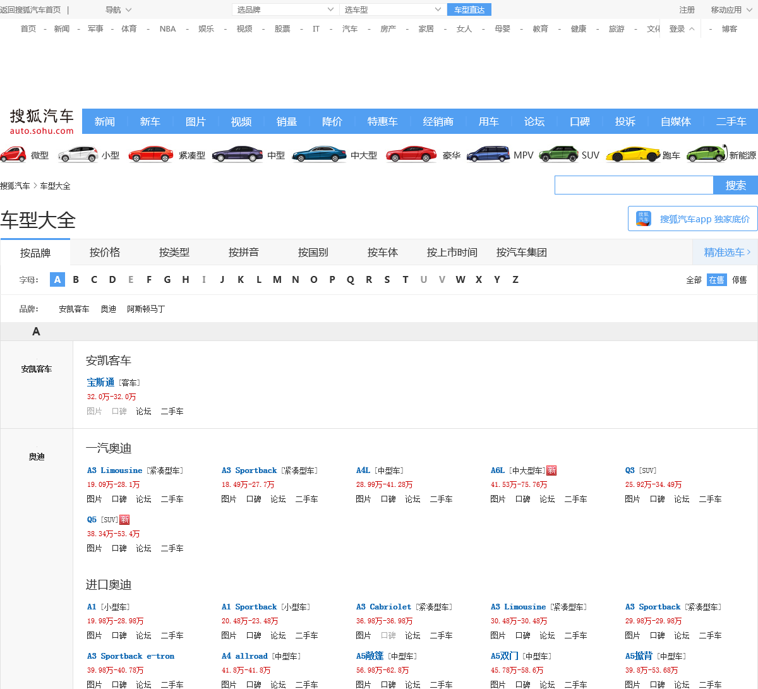This screenshot has height=689, width=758.
Task: Open the 选车型 model dropdown
Action: [x=393, y=9]
